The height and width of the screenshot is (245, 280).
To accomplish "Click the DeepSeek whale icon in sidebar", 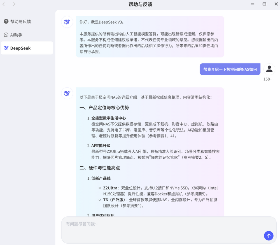I will 6,48.
